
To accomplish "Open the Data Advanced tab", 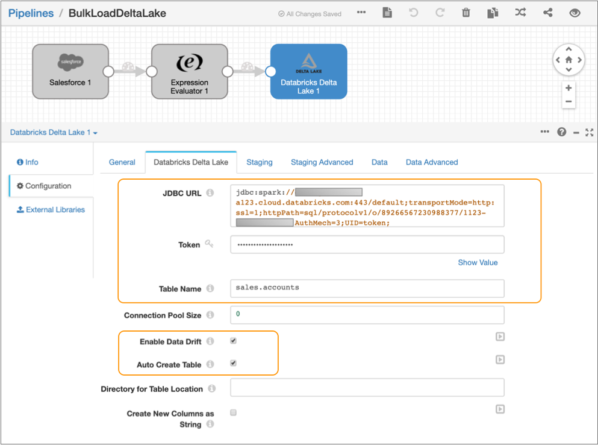I will tap(432, 162).
